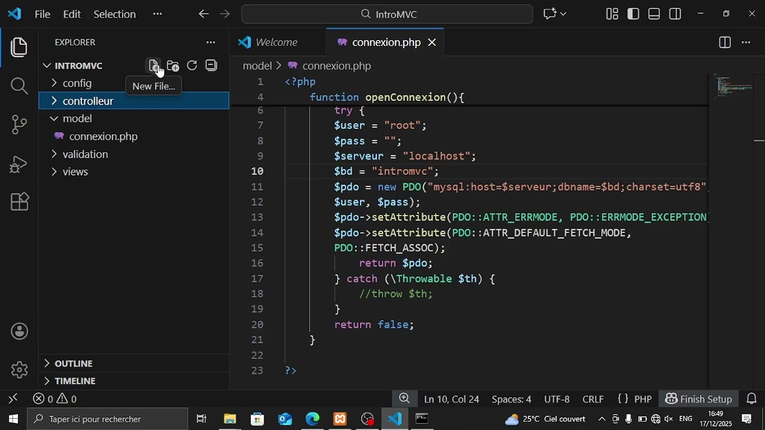Click Ln 10, Col 24 in status bar
The width and height of the screenshot is (765, 430).
coord(451,399)
